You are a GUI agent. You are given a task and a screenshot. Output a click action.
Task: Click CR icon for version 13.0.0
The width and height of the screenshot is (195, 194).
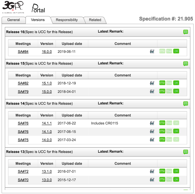[x=176, y=180]
